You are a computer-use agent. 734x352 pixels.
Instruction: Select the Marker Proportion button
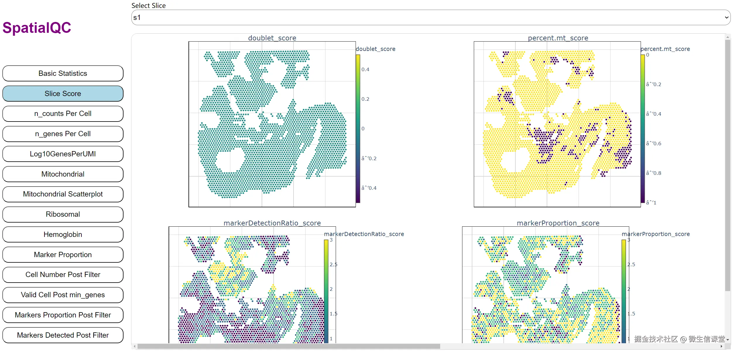pos(63,255)
